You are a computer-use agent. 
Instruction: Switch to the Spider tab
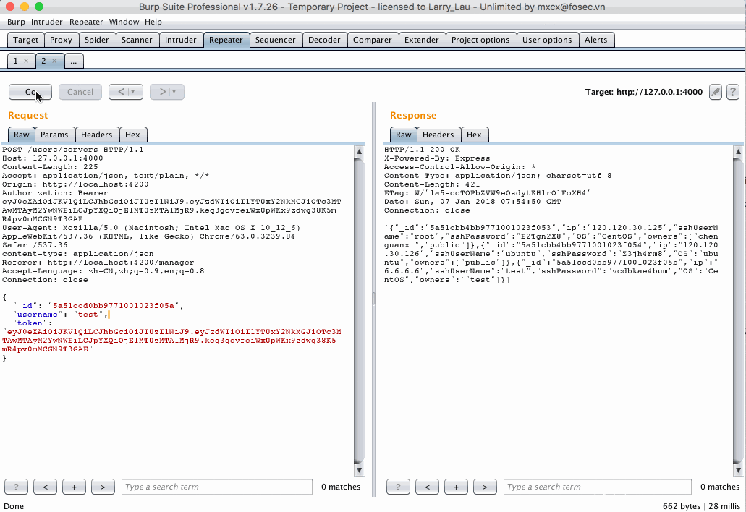96,40
